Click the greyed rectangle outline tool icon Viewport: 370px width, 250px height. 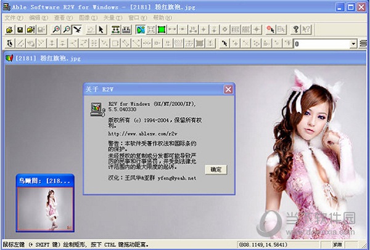115,44
